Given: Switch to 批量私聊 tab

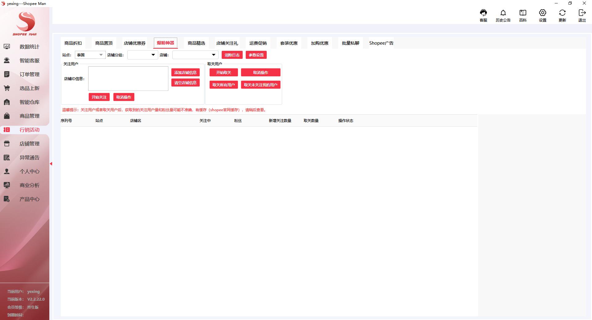Looking at the screenshot, I should coord(351,43).
